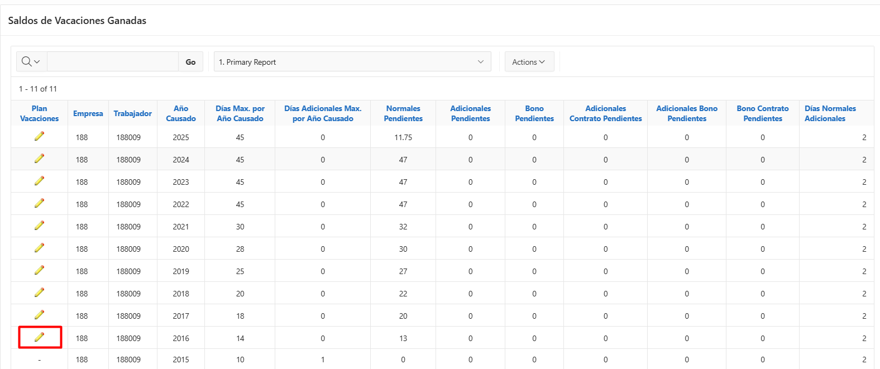Open the Trabajador column header menu

(132, 113)
